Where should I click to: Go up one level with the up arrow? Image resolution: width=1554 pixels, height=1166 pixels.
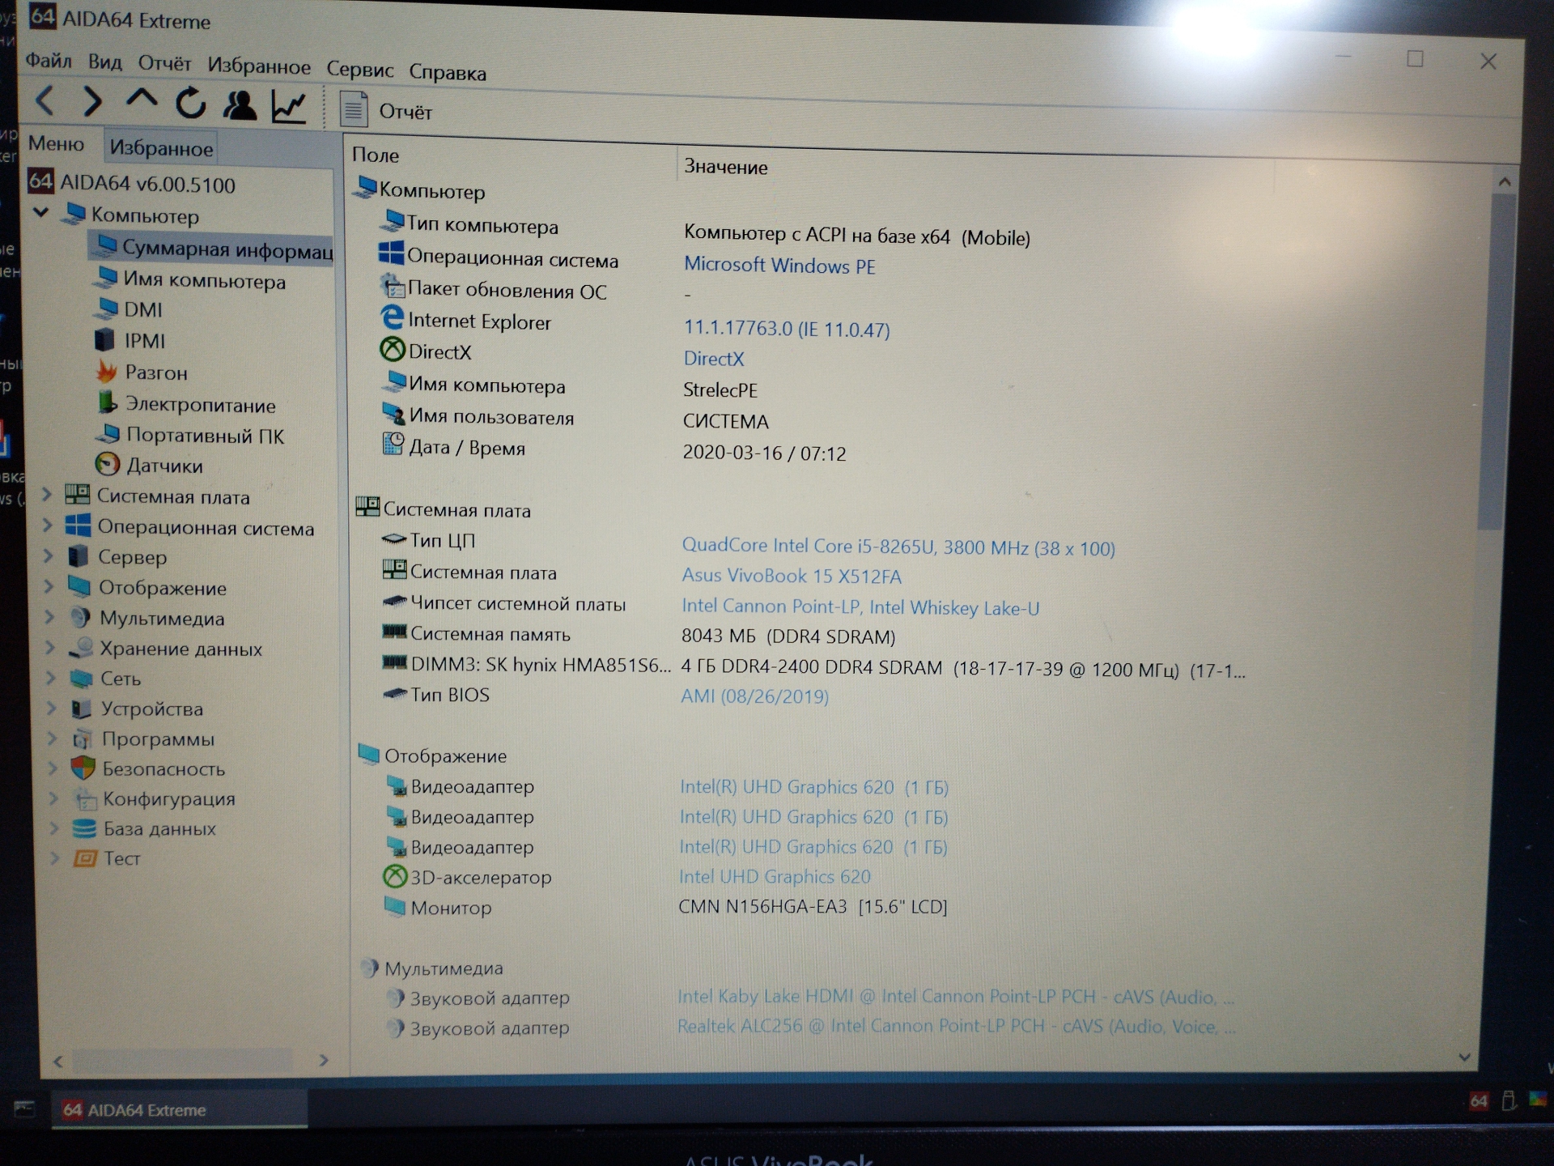coord(141,100)
